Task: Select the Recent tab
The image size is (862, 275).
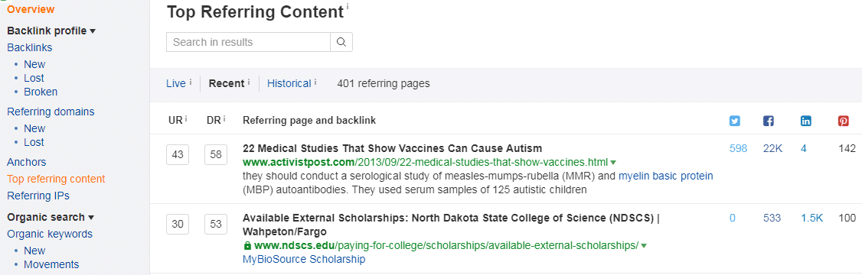Action: coord(227,83)
